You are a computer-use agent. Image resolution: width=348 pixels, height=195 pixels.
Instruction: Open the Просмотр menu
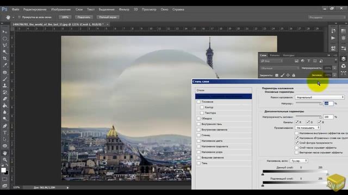(149, 10)
